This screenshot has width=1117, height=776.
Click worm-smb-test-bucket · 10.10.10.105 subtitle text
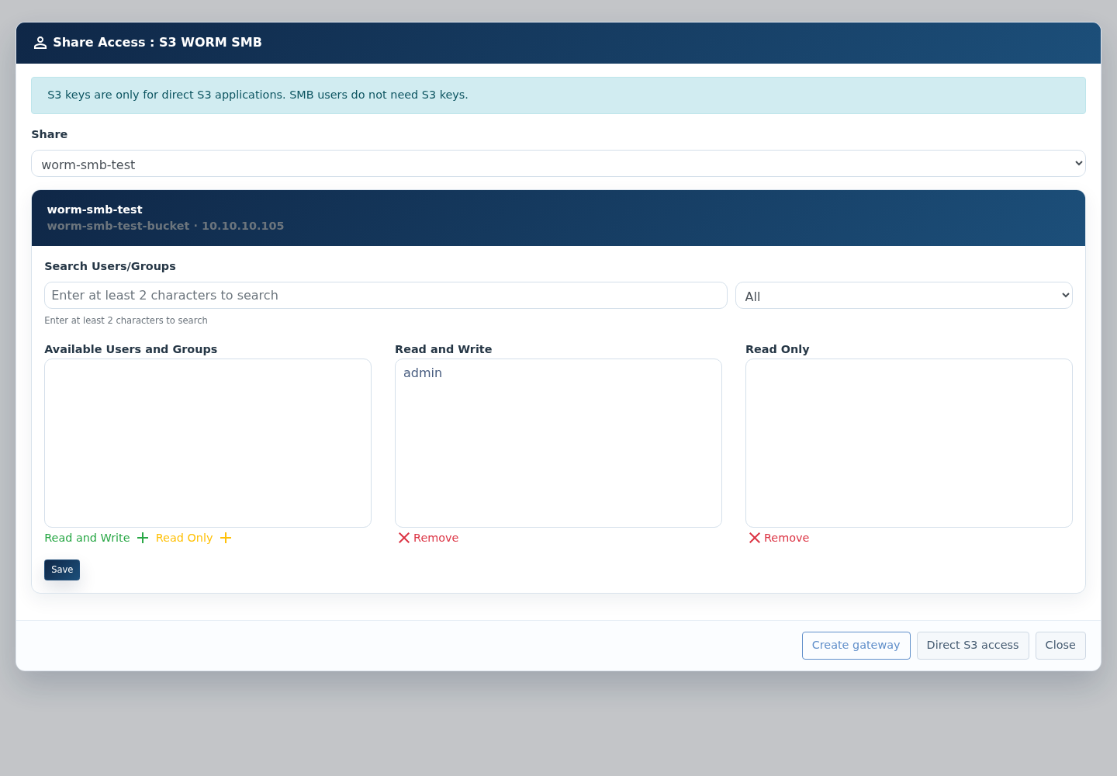pyautogui.click(x=165, y=226)
